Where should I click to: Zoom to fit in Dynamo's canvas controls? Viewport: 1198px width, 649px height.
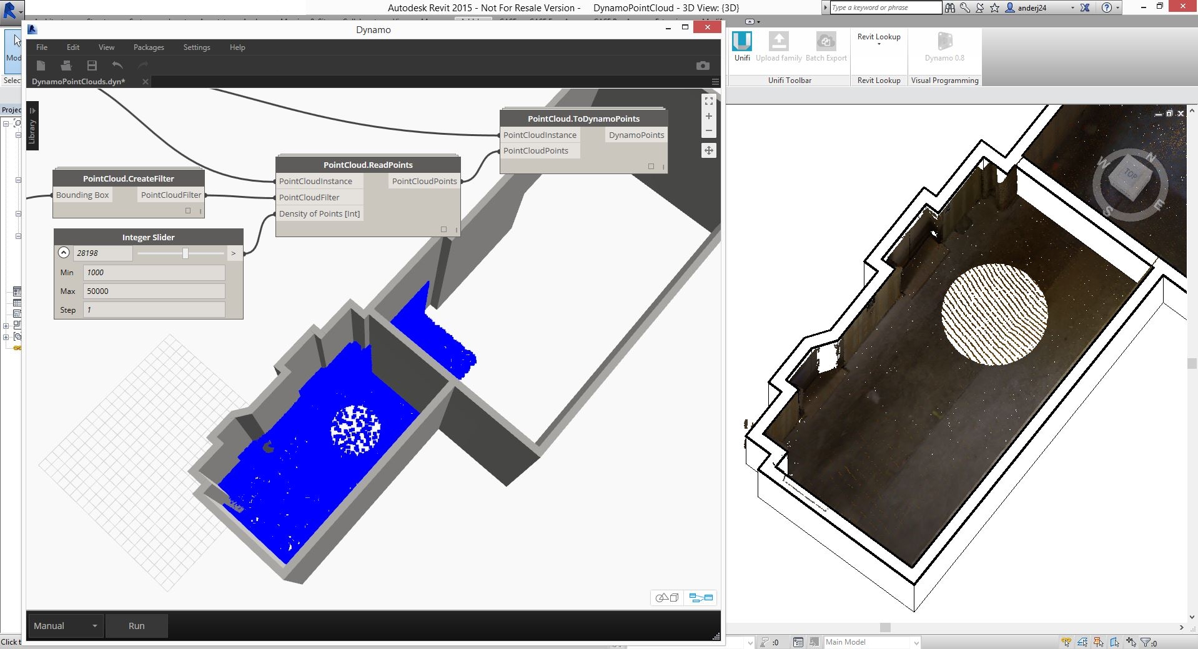point(709,101)
